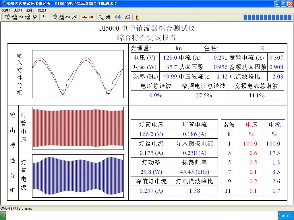Select the 3rd harmonic voltage value 0.6
294x220 pixels.
click(253, 153)
